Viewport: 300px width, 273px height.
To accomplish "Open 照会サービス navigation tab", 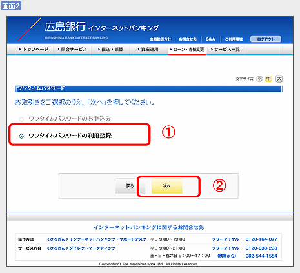I will (x=72, y=50).
